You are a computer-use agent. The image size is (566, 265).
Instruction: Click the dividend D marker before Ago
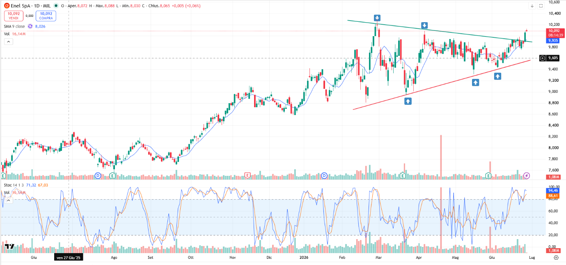click(98, 175)
